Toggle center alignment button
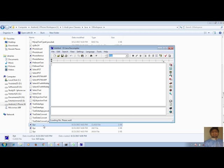The height and width of the screenshot is (168, 224). click(x=149, y=56)
